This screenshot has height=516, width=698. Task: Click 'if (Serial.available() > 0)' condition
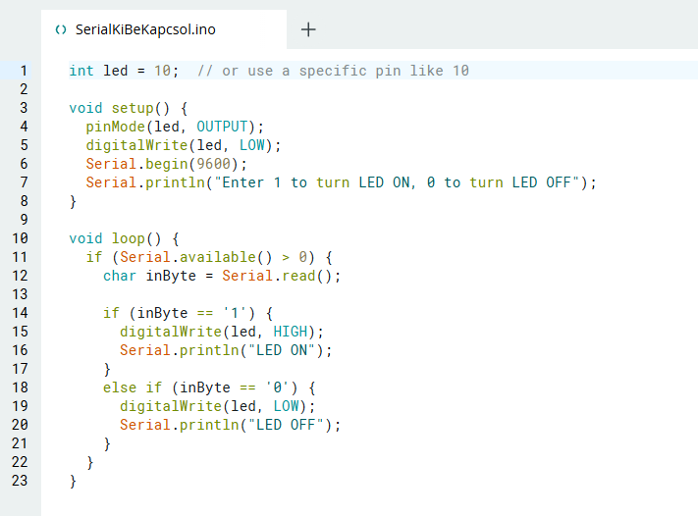[210, 257]
